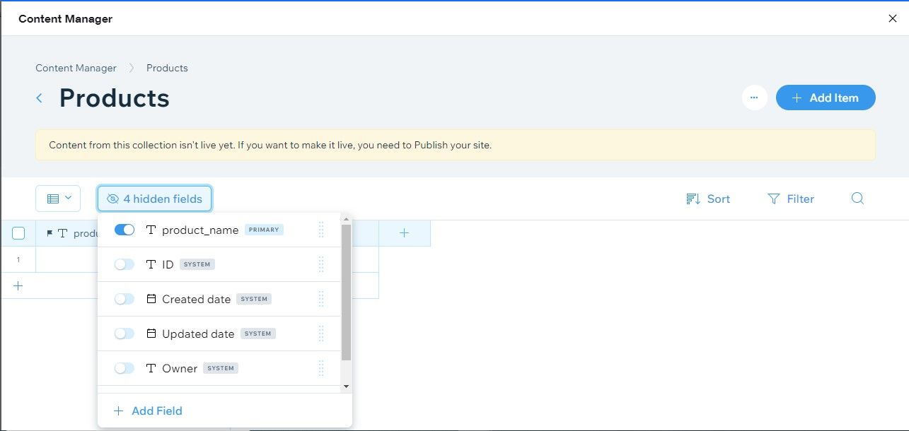Screen dimensions: 909x431
Task: Show the Owner system field
Action: coord(124,367)
